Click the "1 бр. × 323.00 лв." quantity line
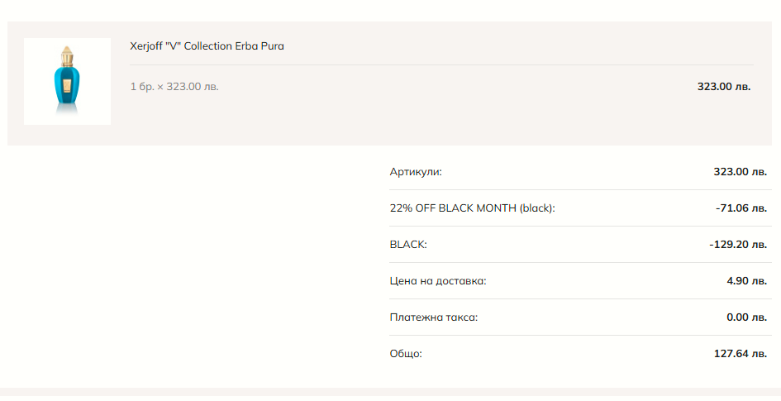Image resolution: width=781 pixels, height=401 pixels. coord(174,86)
